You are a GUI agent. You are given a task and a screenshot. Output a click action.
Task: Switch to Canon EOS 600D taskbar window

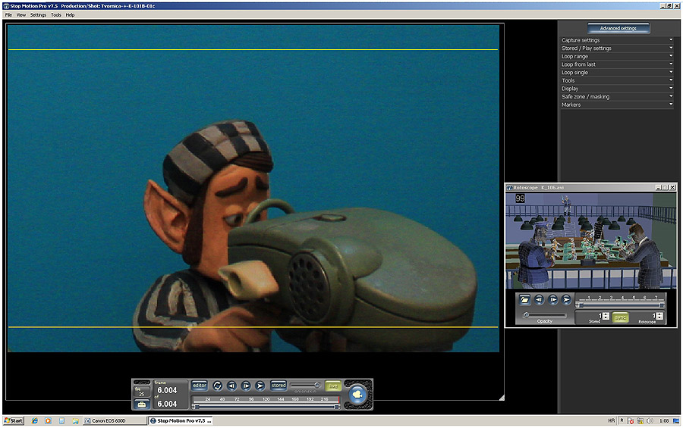[x=115, y=420]
